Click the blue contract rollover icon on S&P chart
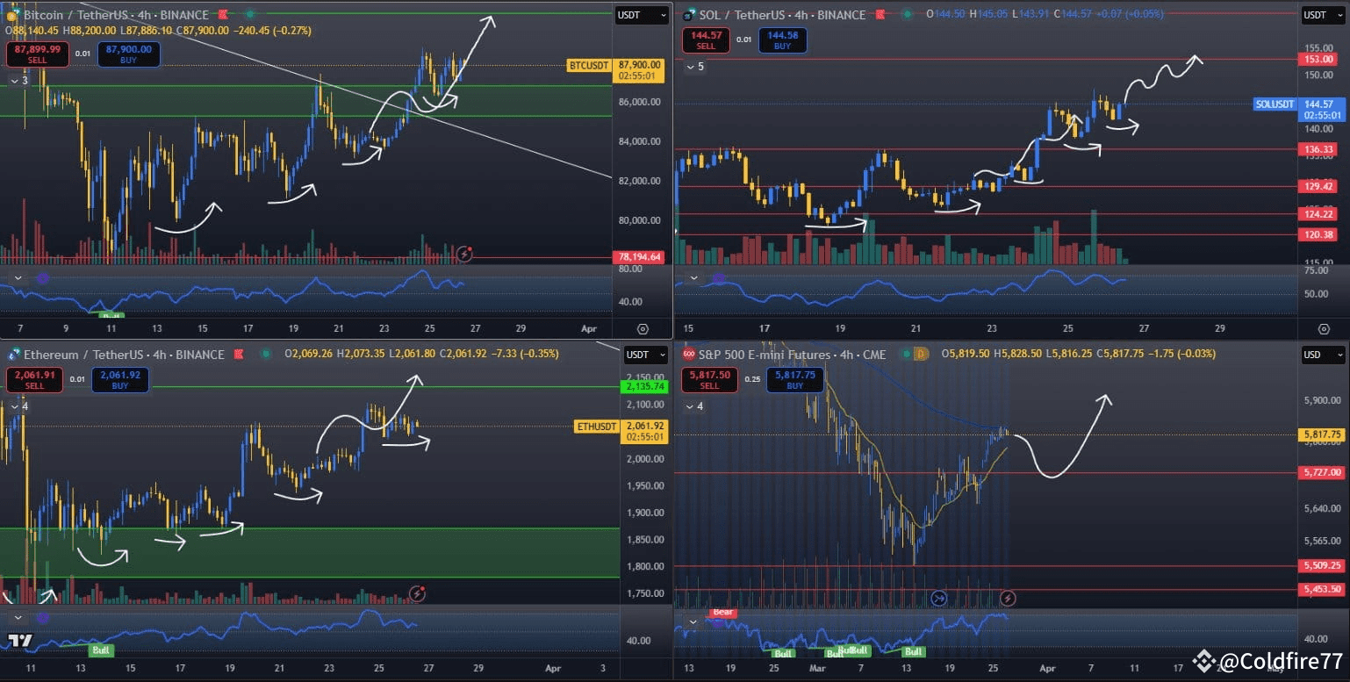This screenshot has width=1350, height=682. pos(938,598)
